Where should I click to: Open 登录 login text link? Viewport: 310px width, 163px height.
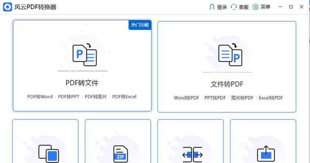point(222,7)
